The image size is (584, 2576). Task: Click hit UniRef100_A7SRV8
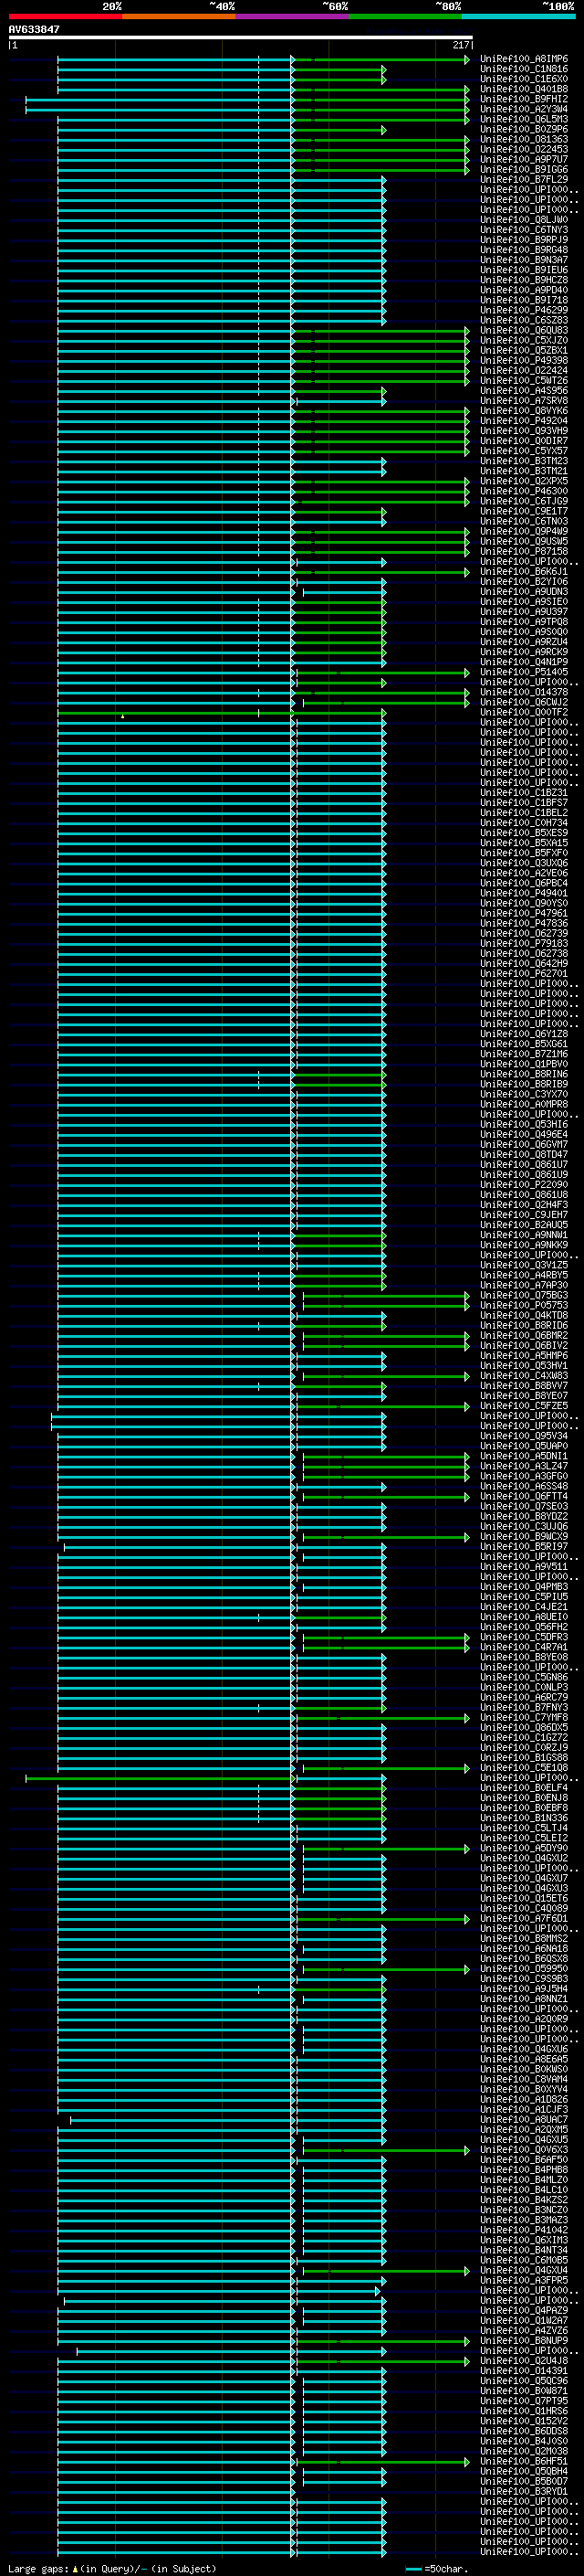(524, 401)
